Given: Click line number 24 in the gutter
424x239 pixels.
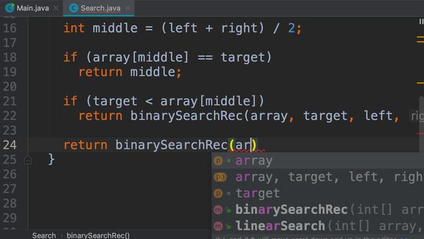Looking at the screenshot, I should [10, 145].
